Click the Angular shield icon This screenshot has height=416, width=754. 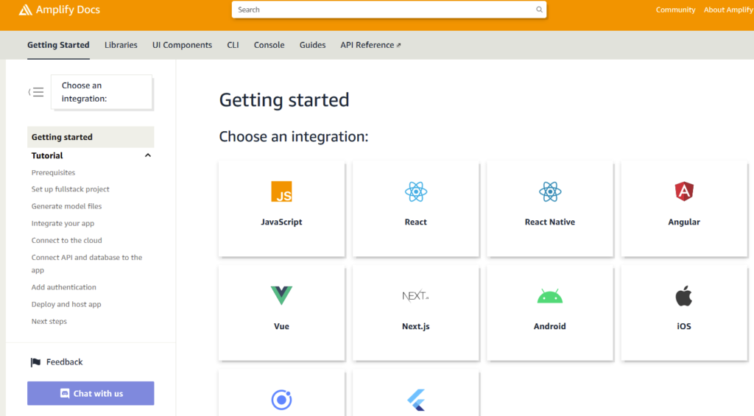684,191
